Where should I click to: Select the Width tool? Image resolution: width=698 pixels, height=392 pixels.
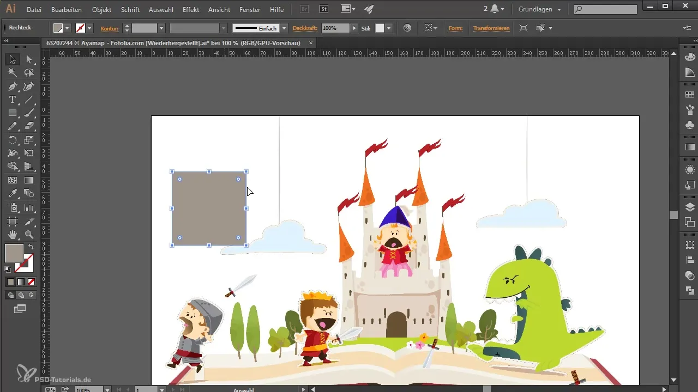[12, 154]
